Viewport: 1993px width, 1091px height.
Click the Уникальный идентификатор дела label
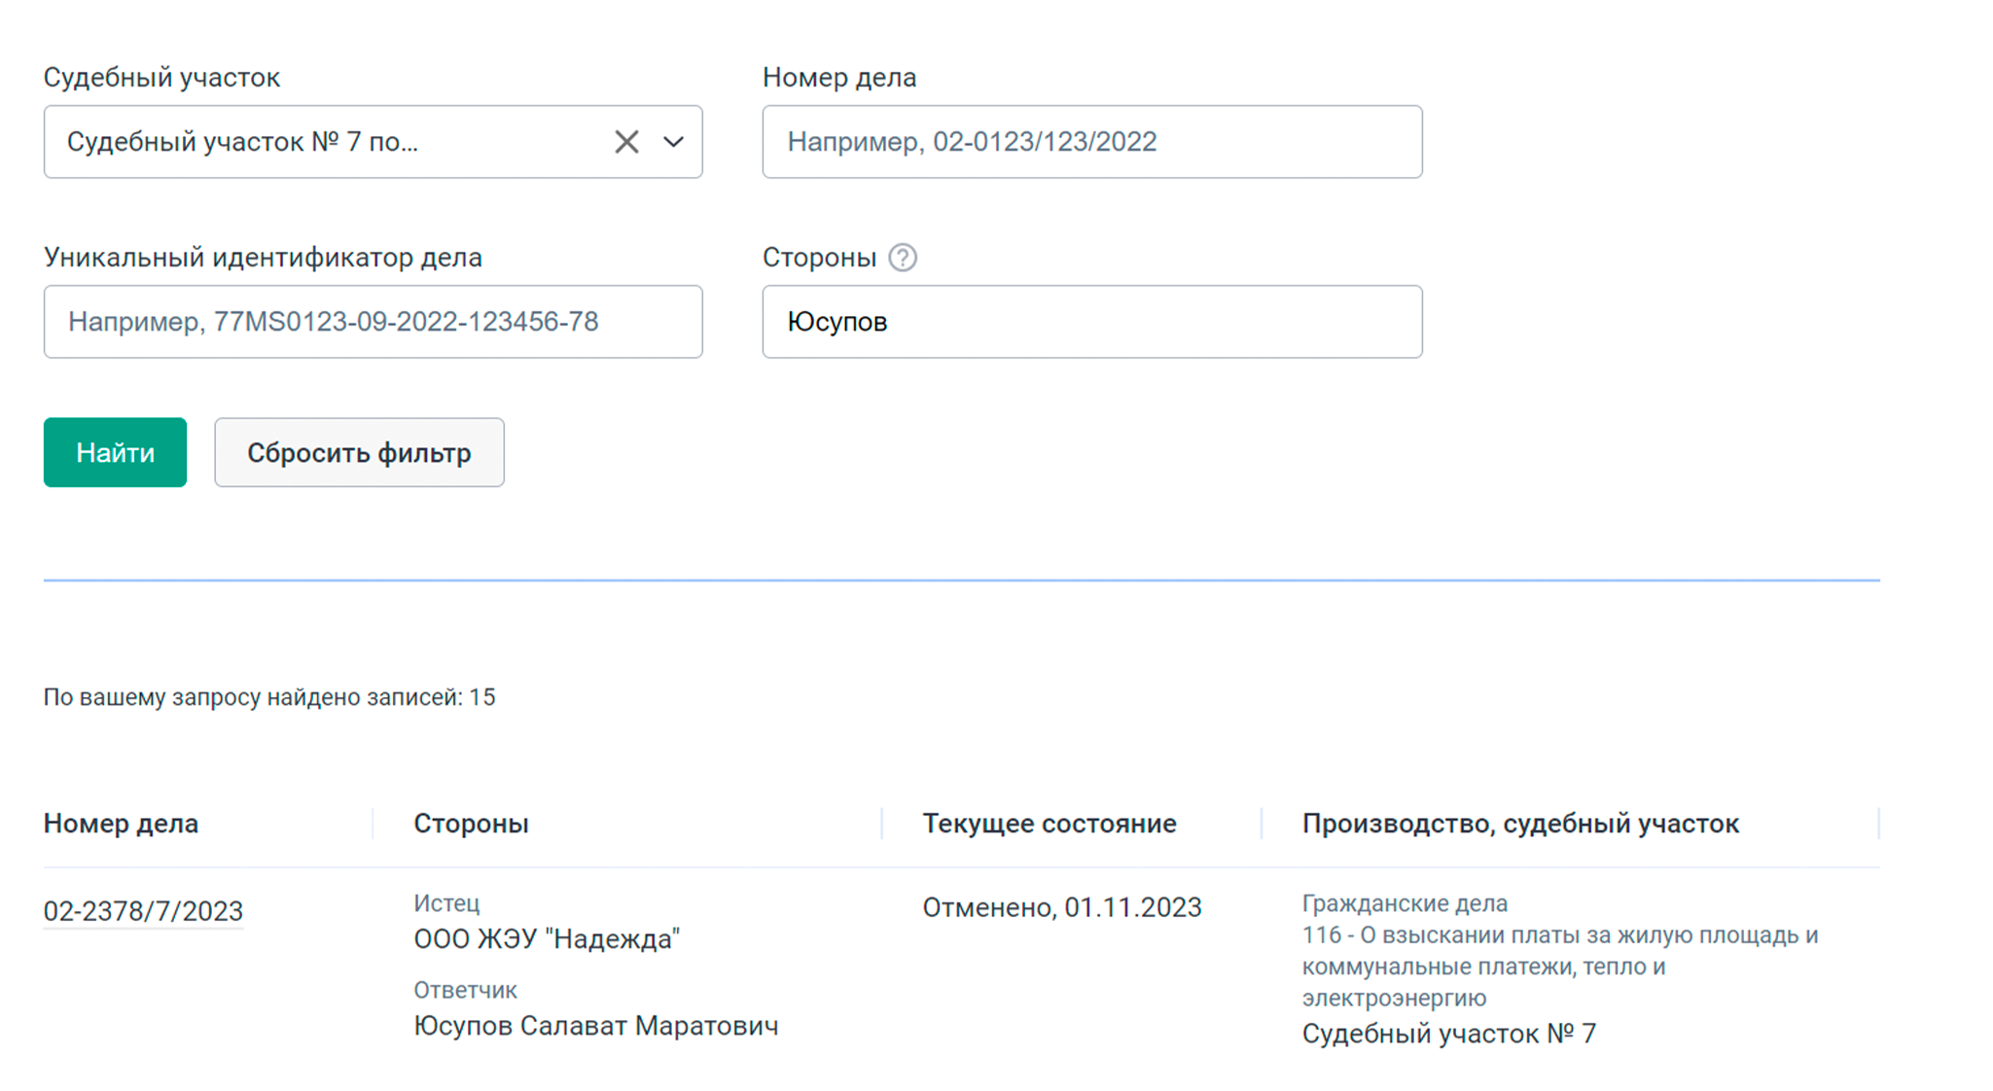click(263, 258)
